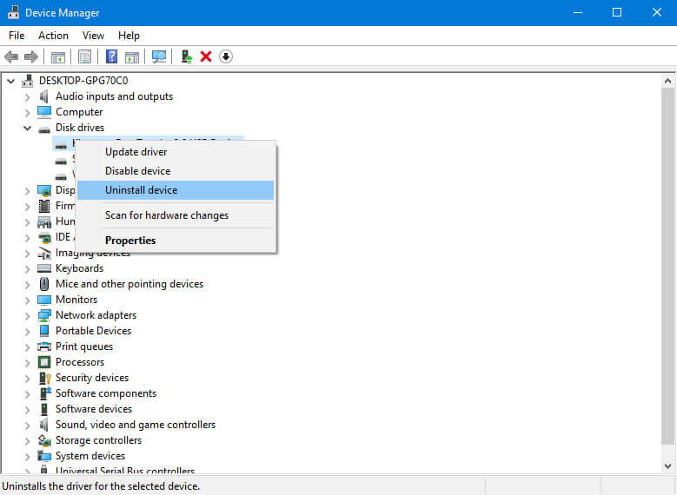Choose Uninstall device from context menu

(176, 190)
